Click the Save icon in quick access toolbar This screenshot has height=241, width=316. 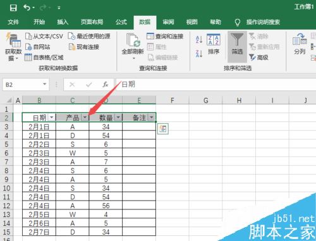point(13,8)
